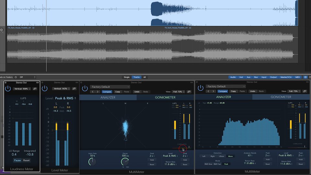Image resolution: width=311 pixels, height=175 pixels.
Task: Open View Full 73% menu in Analyzer window
Action: [x=294, y=91]
